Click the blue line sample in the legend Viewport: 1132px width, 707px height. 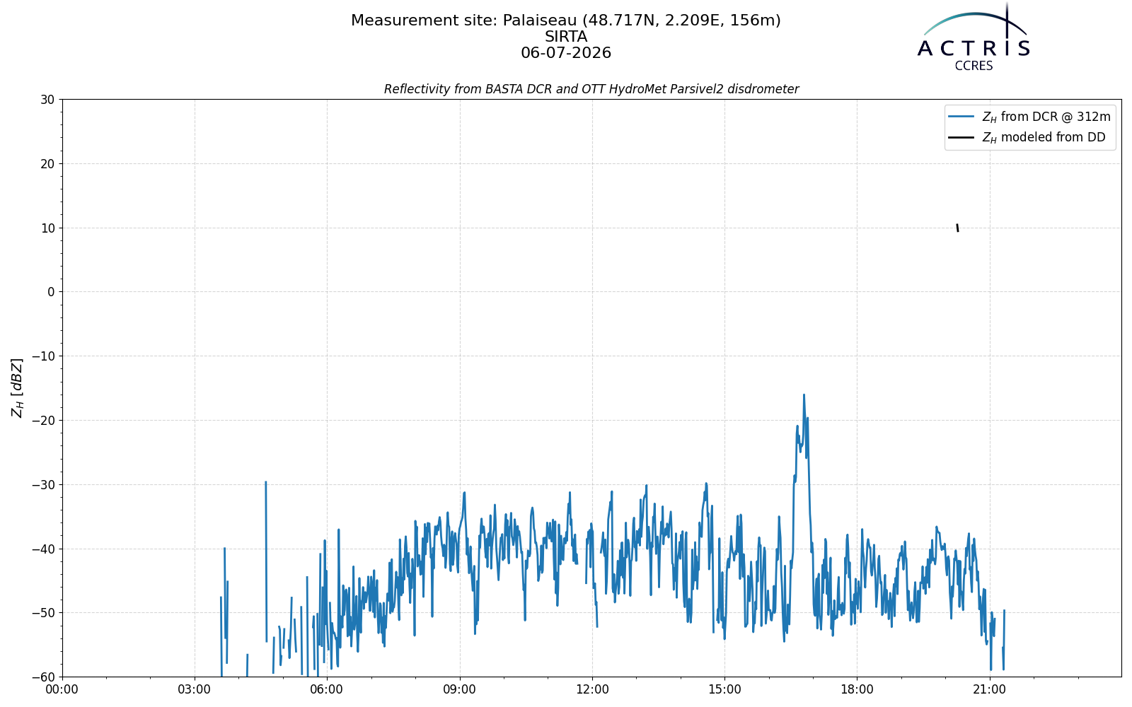pos(962,117)
